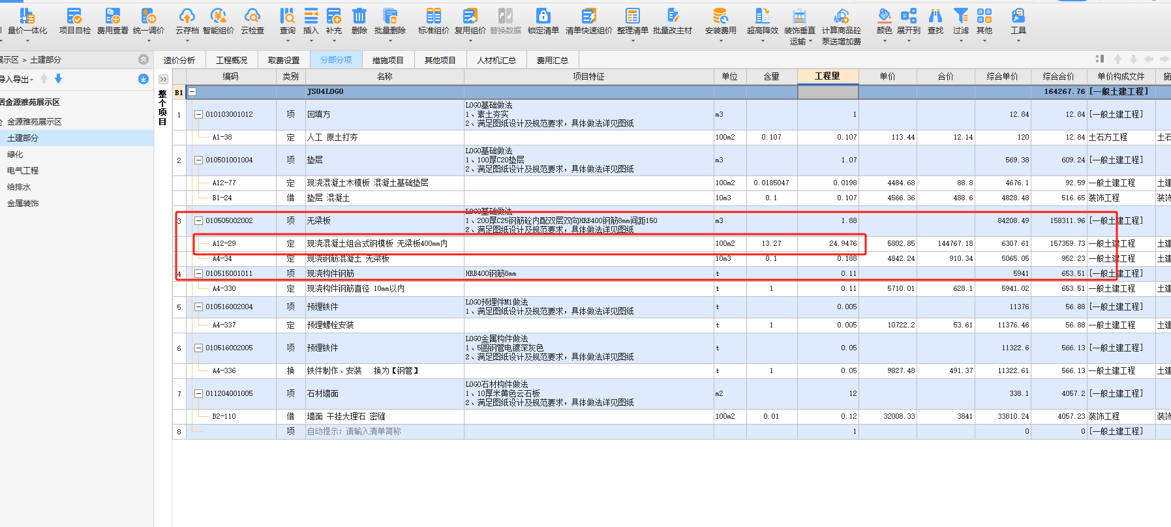Collapse the row 010505002002 无梁板
The image size is (1171, 527).
point(198,220)
